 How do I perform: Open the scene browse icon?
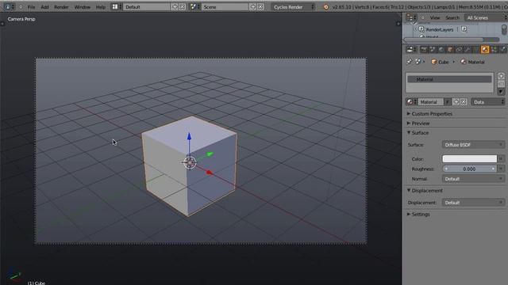(194, 7)
